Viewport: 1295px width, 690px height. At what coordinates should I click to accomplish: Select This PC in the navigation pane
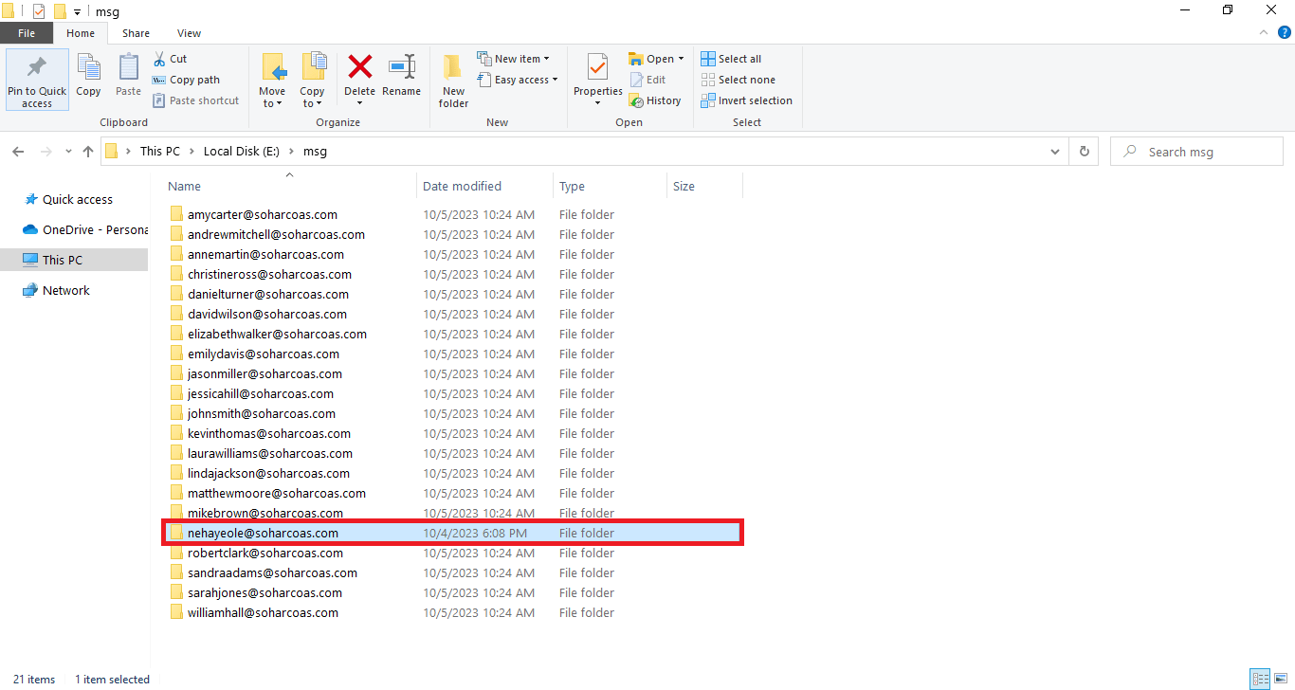click(x=74, y=260)
